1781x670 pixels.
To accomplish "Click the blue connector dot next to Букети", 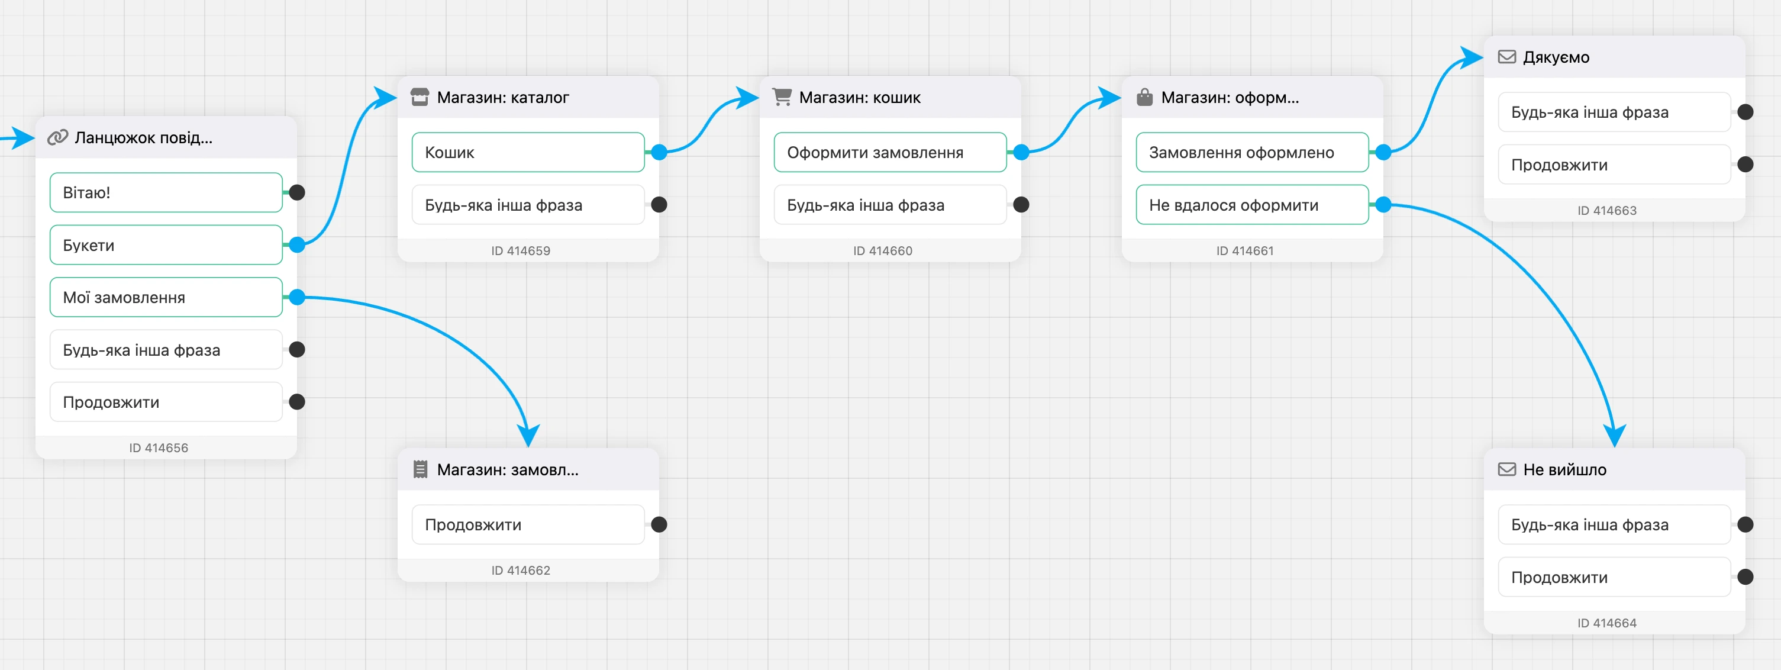I will (297, 245).
